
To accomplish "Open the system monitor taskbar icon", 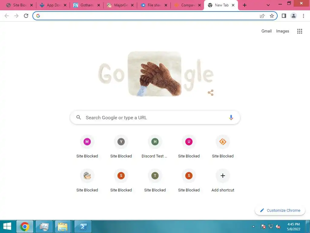I will [x=44, y=226].
